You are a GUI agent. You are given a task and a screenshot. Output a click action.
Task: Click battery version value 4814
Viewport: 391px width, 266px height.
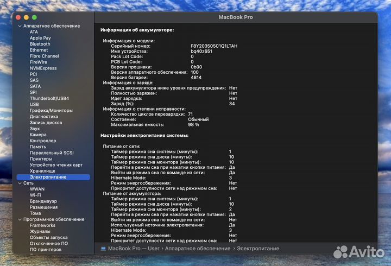(196, 78)
